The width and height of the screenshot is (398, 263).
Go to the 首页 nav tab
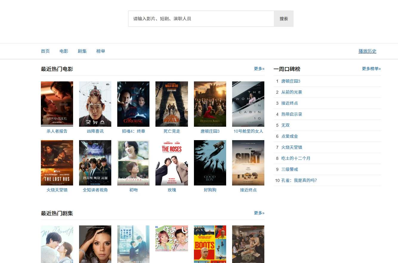(x=45, y=51)
